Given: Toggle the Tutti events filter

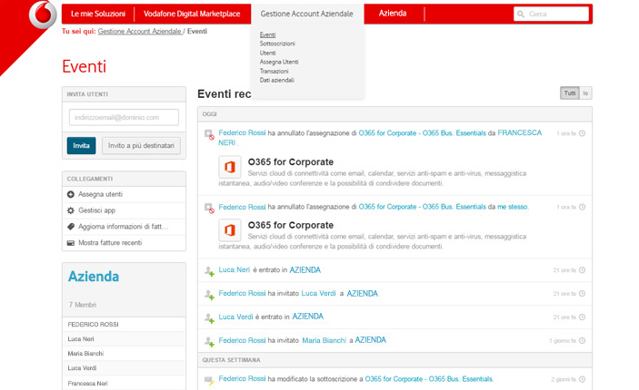Looking at the screenshot, I should pos(570,93).
